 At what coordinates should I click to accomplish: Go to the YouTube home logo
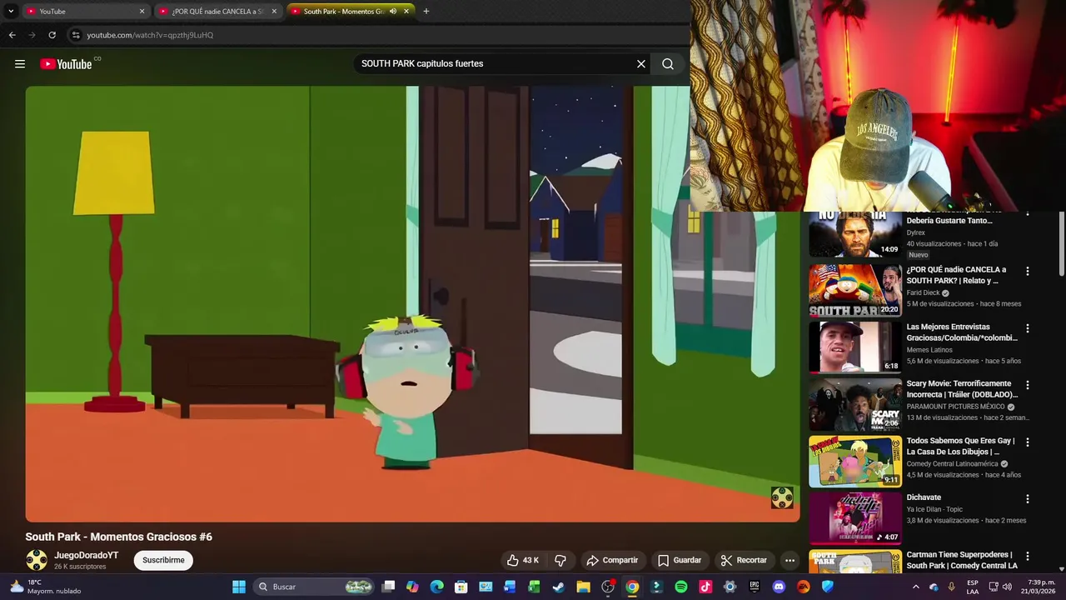(x=66, y=64)
